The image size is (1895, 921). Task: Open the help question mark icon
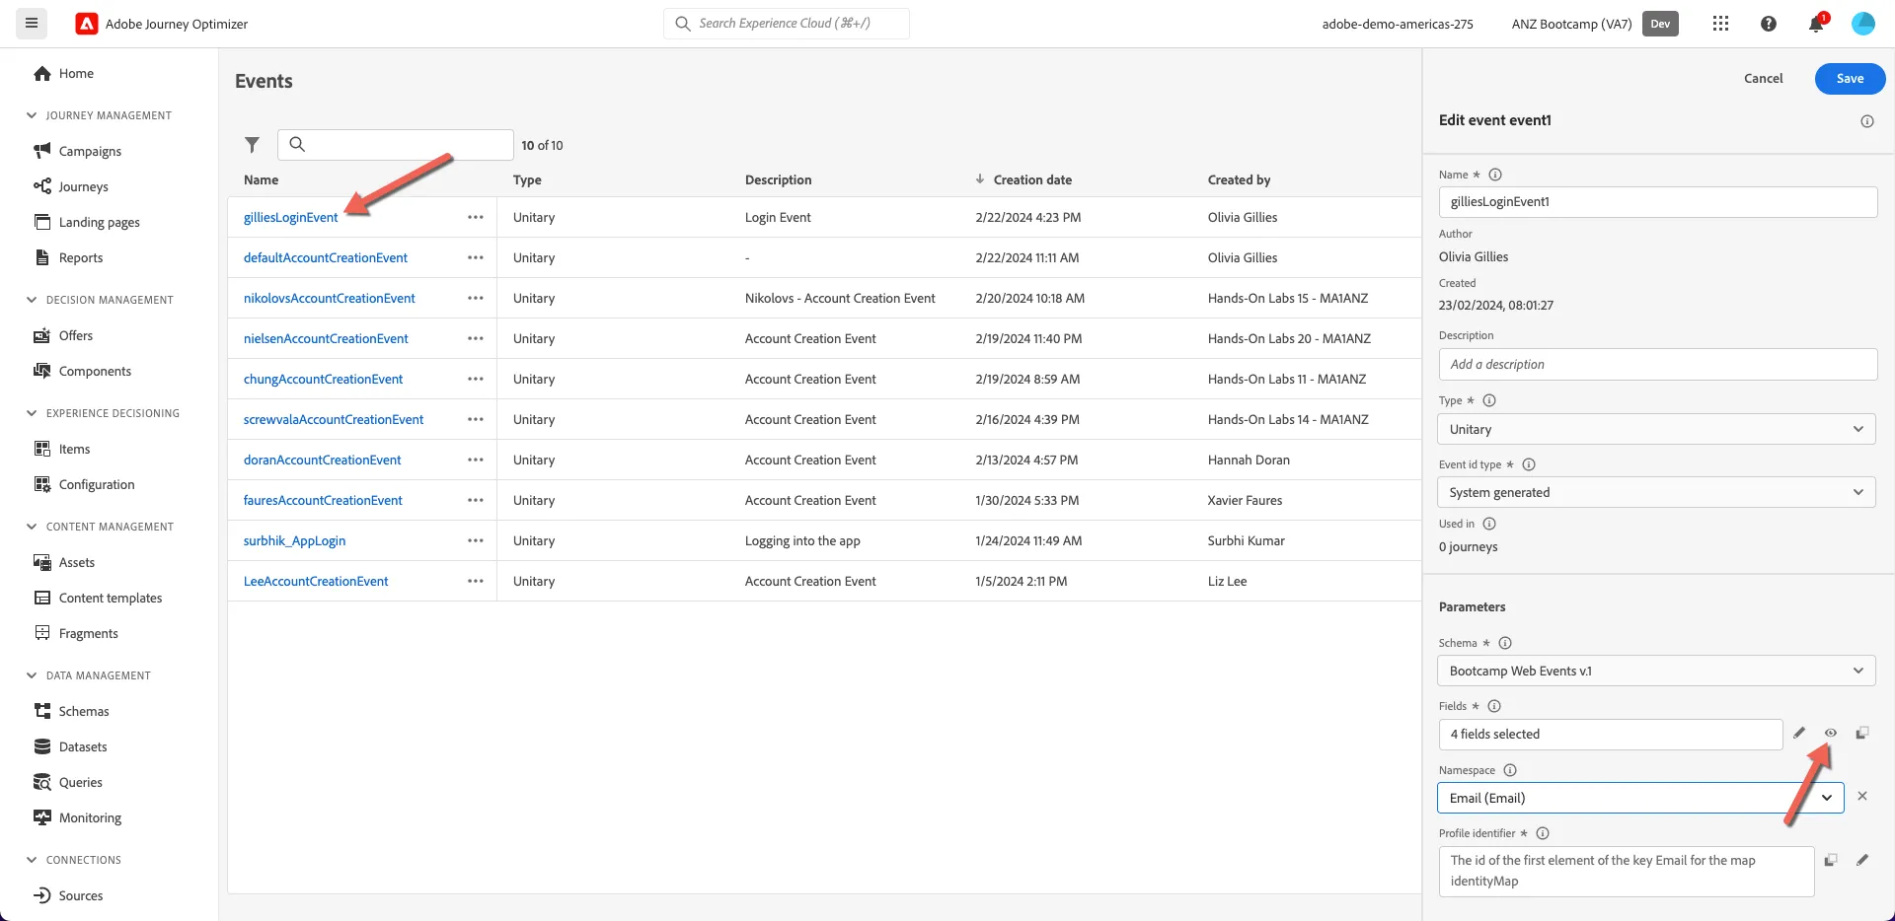(x=1769, y=24)
